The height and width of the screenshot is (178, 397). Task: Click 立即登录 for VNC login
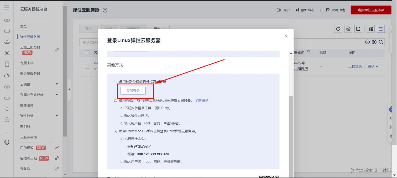[x=133, y=91]
